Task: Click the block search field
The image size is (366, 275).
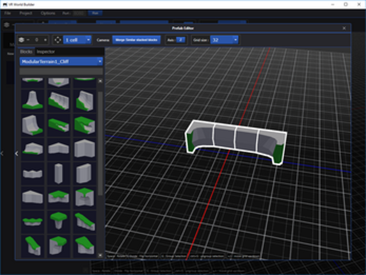Action: click(61, 71)
